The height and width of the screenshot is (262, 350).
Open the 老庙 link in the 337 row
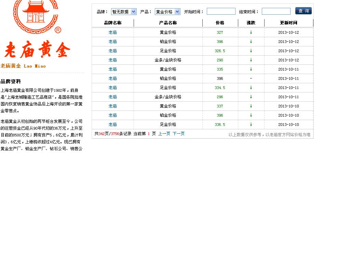(113, 106)
